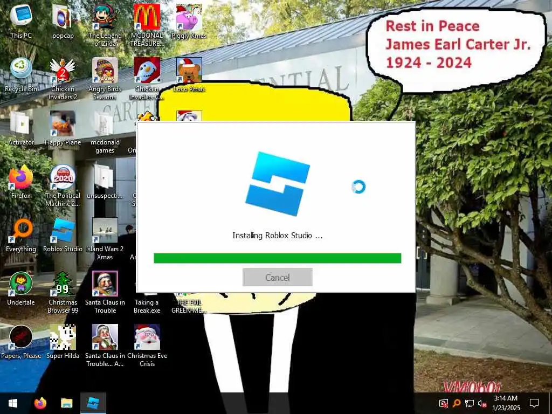Open File Explorer from the taskbar
Viewport: 552px width, 414px height.
66,403
